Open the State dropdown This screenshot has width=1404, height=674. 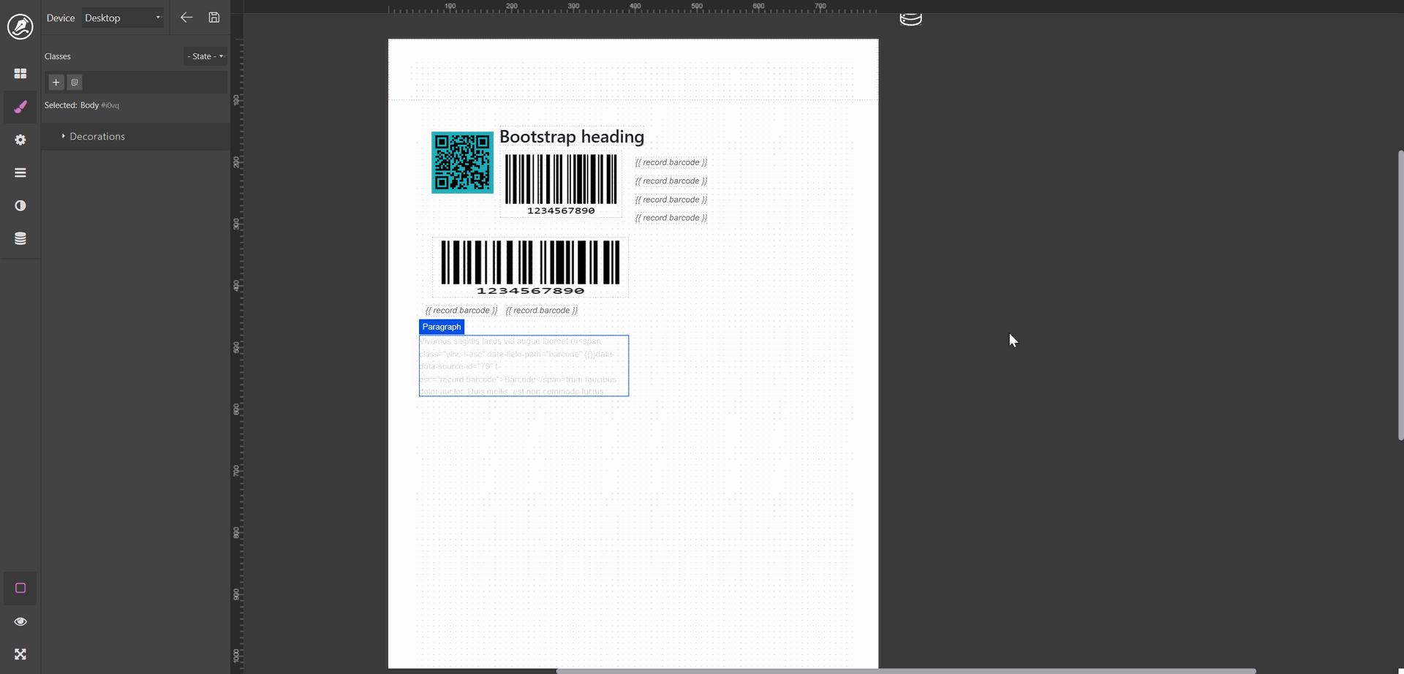click(205, 56)
